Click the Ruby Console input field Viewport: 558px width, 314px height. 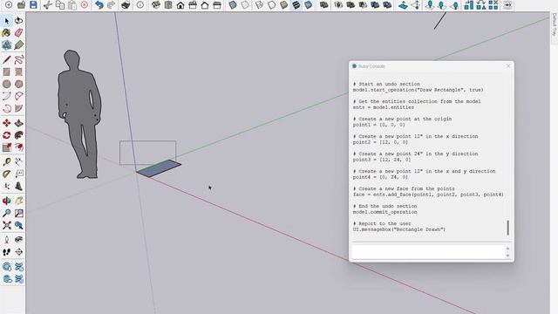tap(428, 252)
